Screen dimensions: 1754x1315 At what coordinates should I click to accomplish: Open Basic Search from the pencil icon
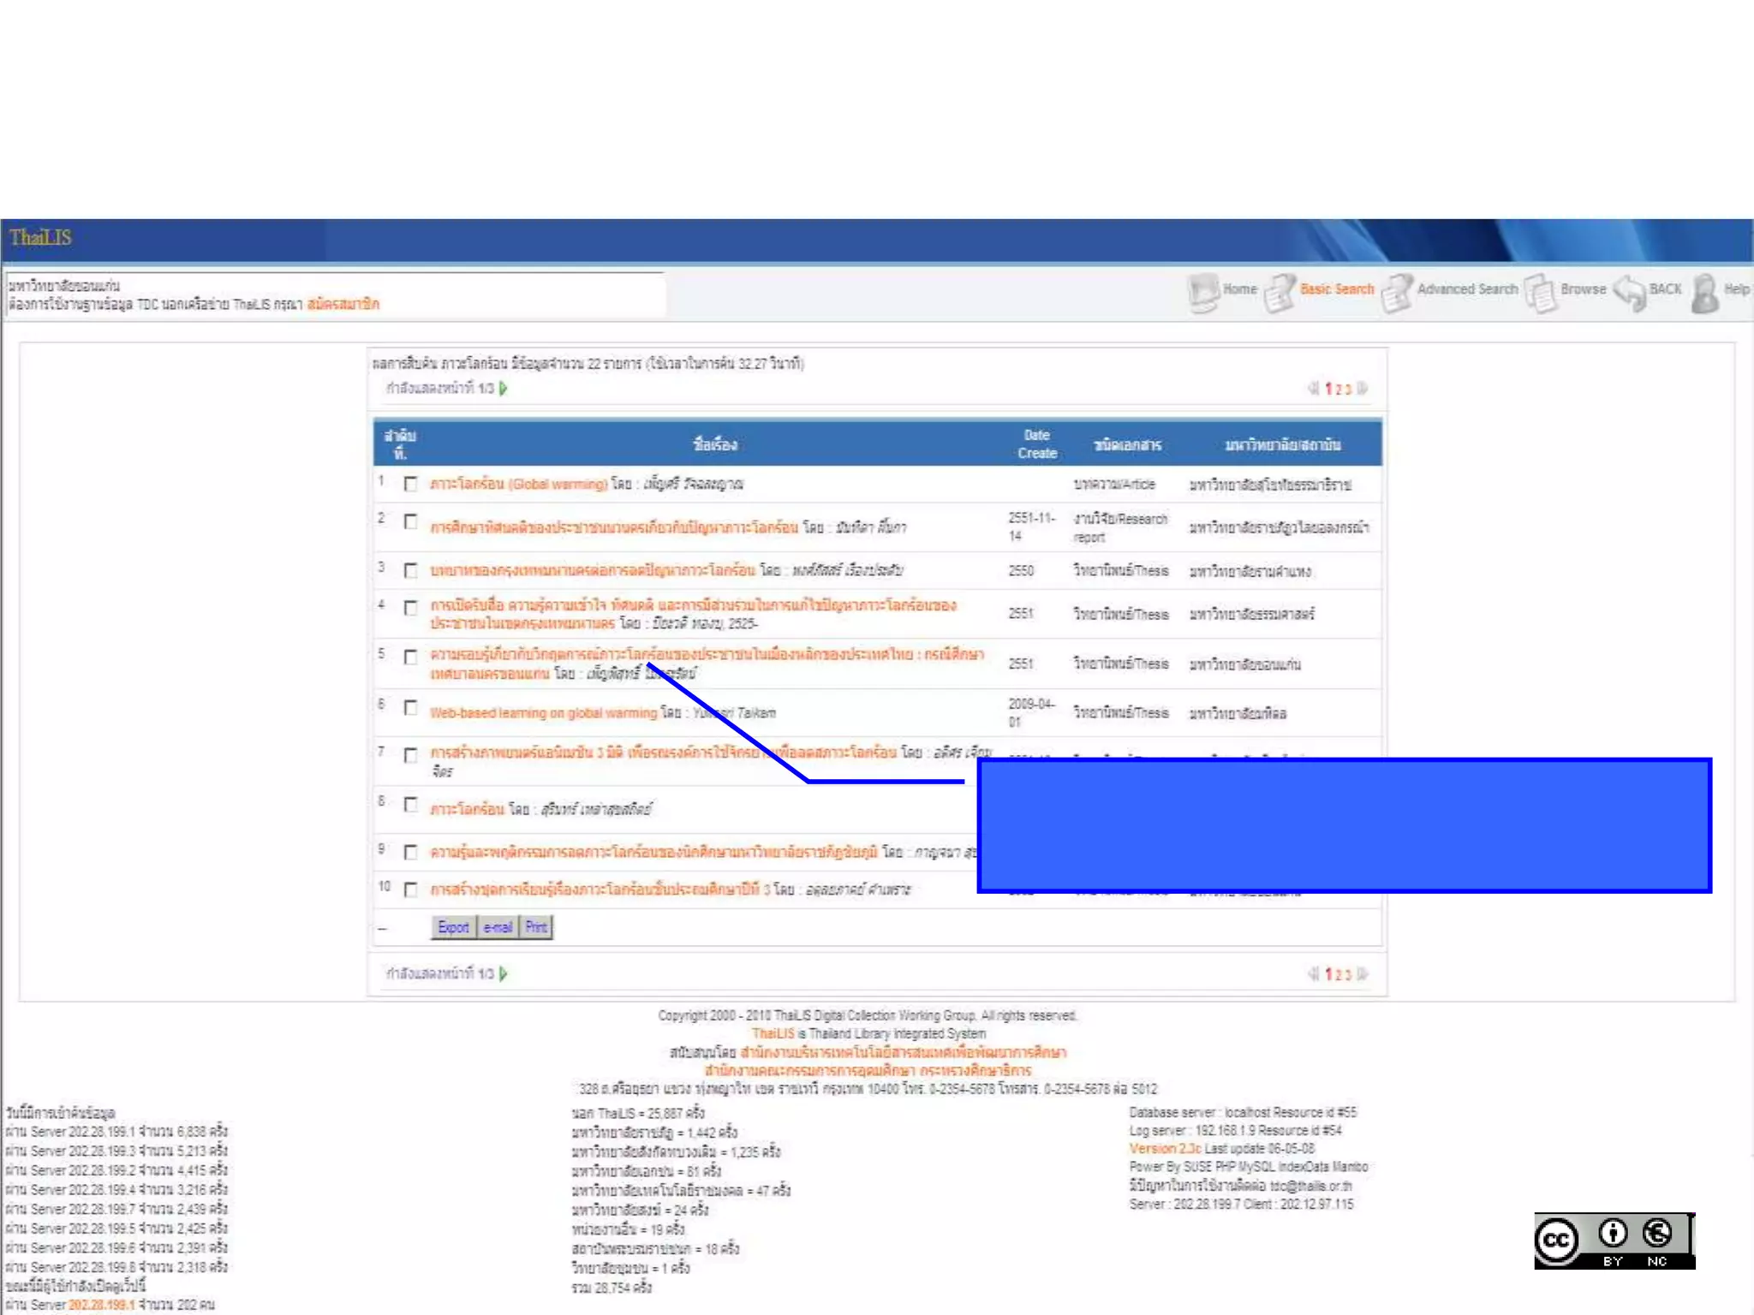click(x=1280, y=293)
